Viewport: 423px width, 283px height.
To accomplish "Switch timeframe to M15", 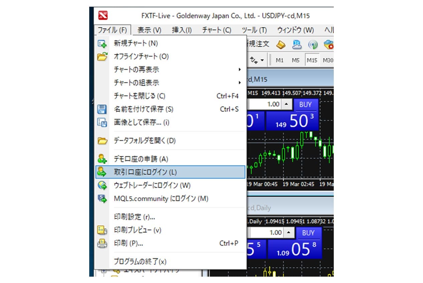I will tap(312, 60).
